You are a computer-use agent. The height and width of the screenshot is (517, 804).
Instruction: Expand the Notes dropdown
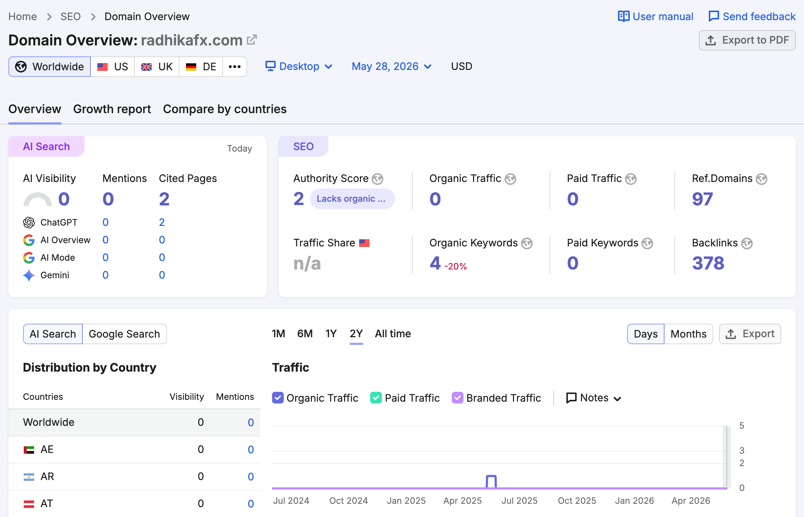click(x=593, y=398)
